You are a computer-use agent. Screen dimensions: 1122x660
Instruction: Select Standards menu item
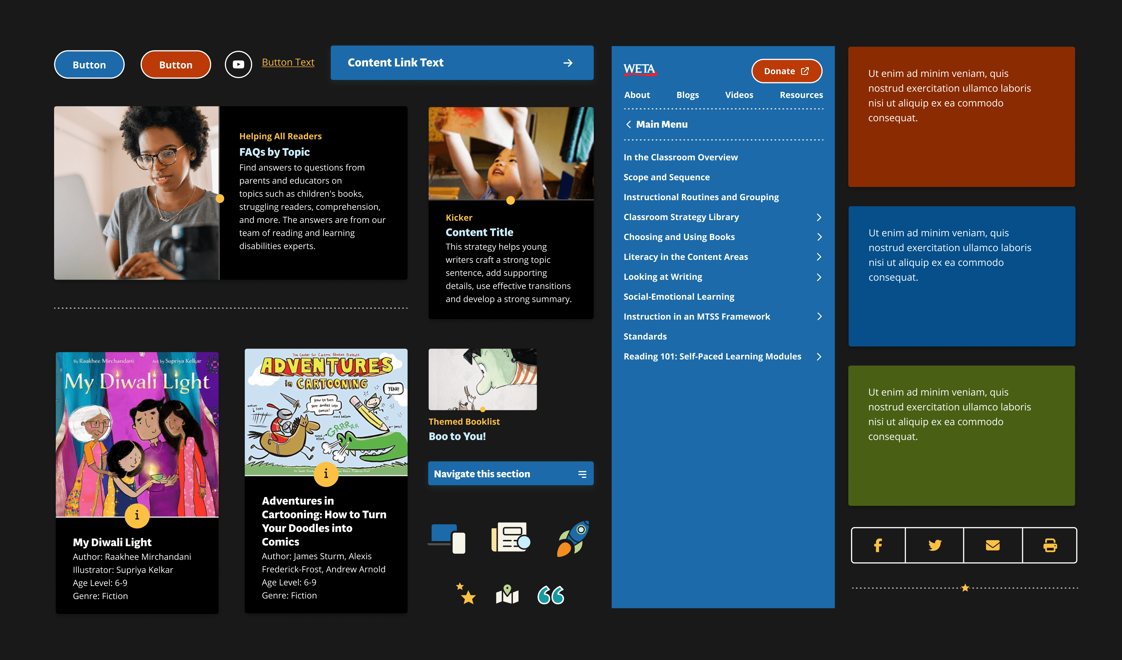645,337
